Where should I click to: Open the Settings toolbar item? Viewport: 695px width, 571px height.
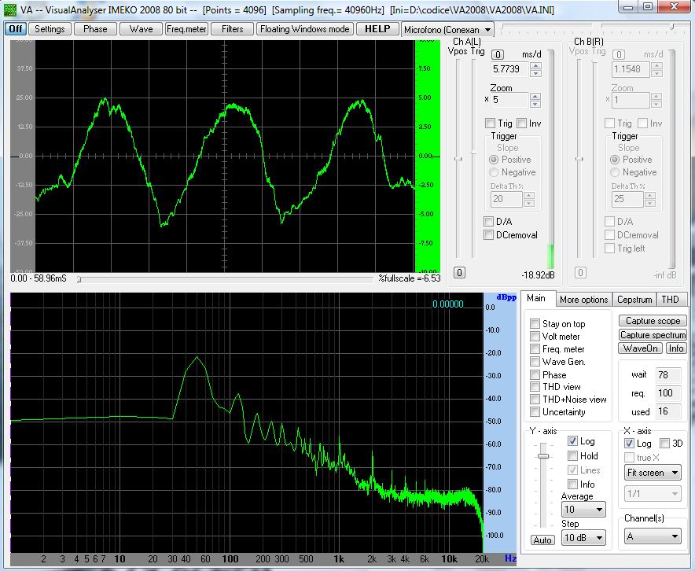click(x=50, y=28)
